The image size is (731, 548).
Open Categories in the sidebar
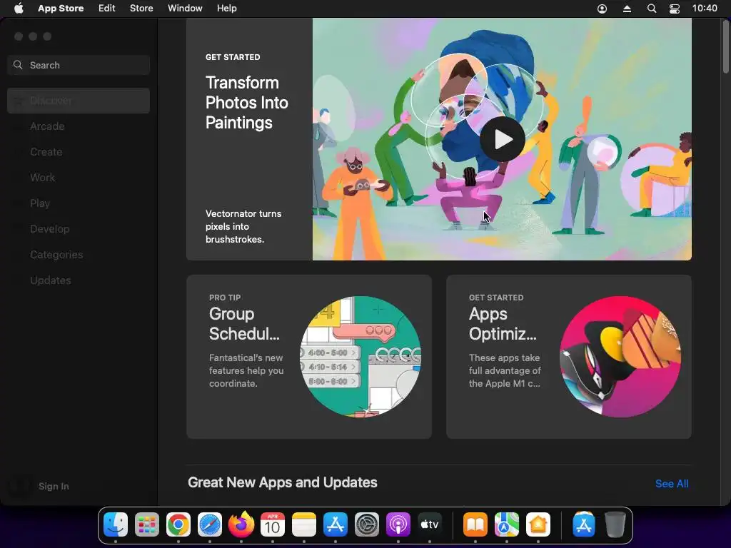(x=79, y=255)
